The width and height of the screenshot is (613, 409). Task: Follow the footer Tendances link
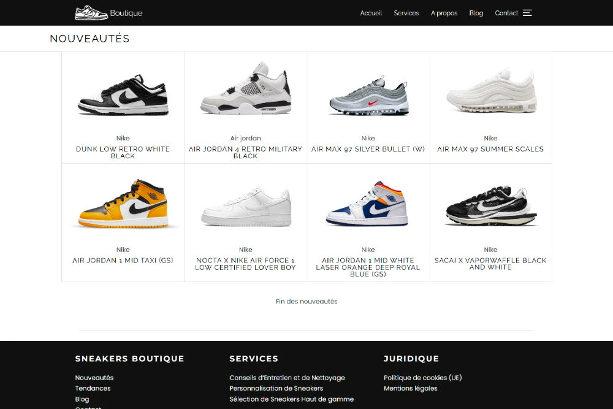pyautogui.click(x=93, y=388)
